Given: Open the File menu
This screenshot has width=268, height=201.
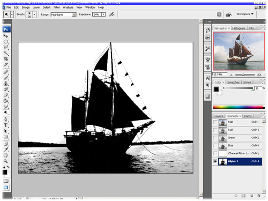Looking at the screenshot, I should click(x=9, y=8).
